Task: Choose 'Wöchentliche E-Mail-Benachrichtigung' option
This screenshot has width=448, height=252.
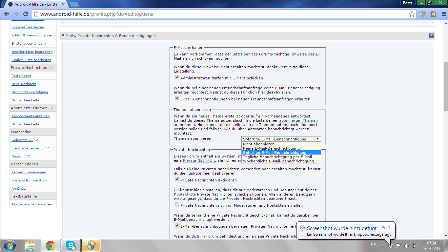Action: click(x=278, y=161)
